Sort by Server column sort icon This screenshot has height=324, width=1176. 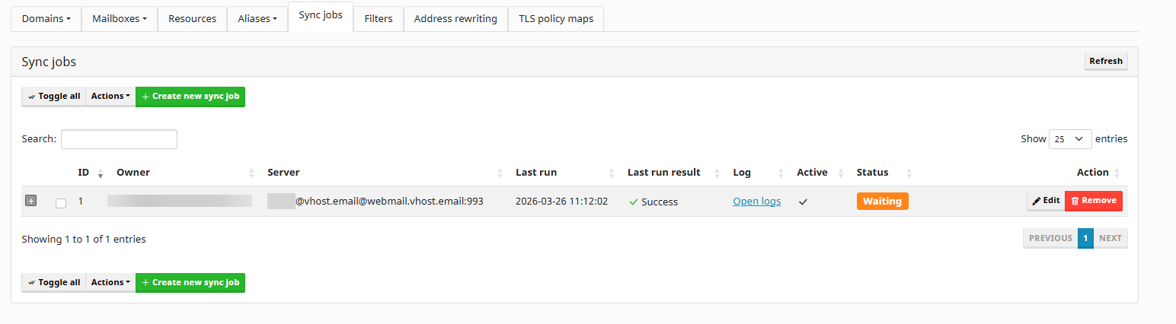(500, 173)
